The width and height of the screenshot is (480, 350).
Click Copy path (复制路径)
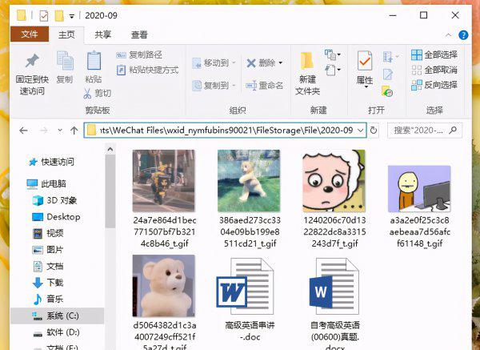tap(139, 54)
